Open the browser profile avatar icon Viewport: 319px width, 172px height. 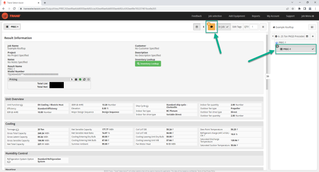point(310,9)
